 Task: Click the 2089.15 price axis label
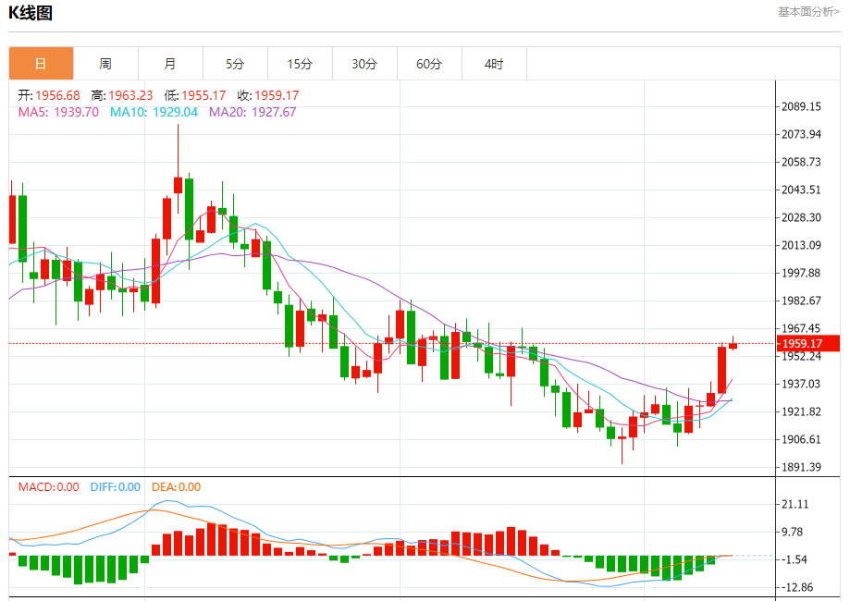click(801, 106)
